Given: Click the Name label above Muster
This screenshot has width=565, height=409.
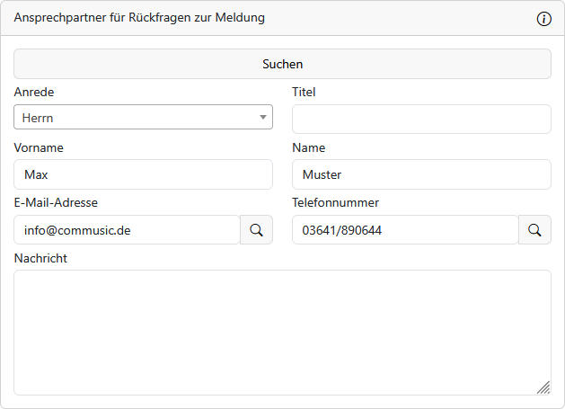Looking at the screenshot, I should click(308, 147).
